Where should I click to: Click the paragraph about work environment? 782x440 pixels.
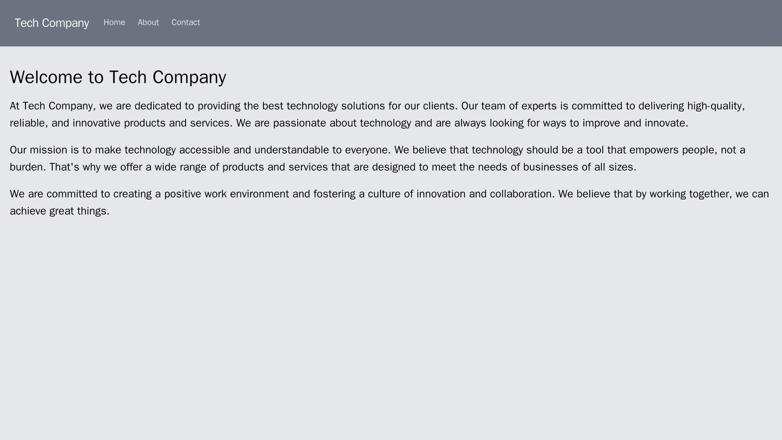point(379,202)
